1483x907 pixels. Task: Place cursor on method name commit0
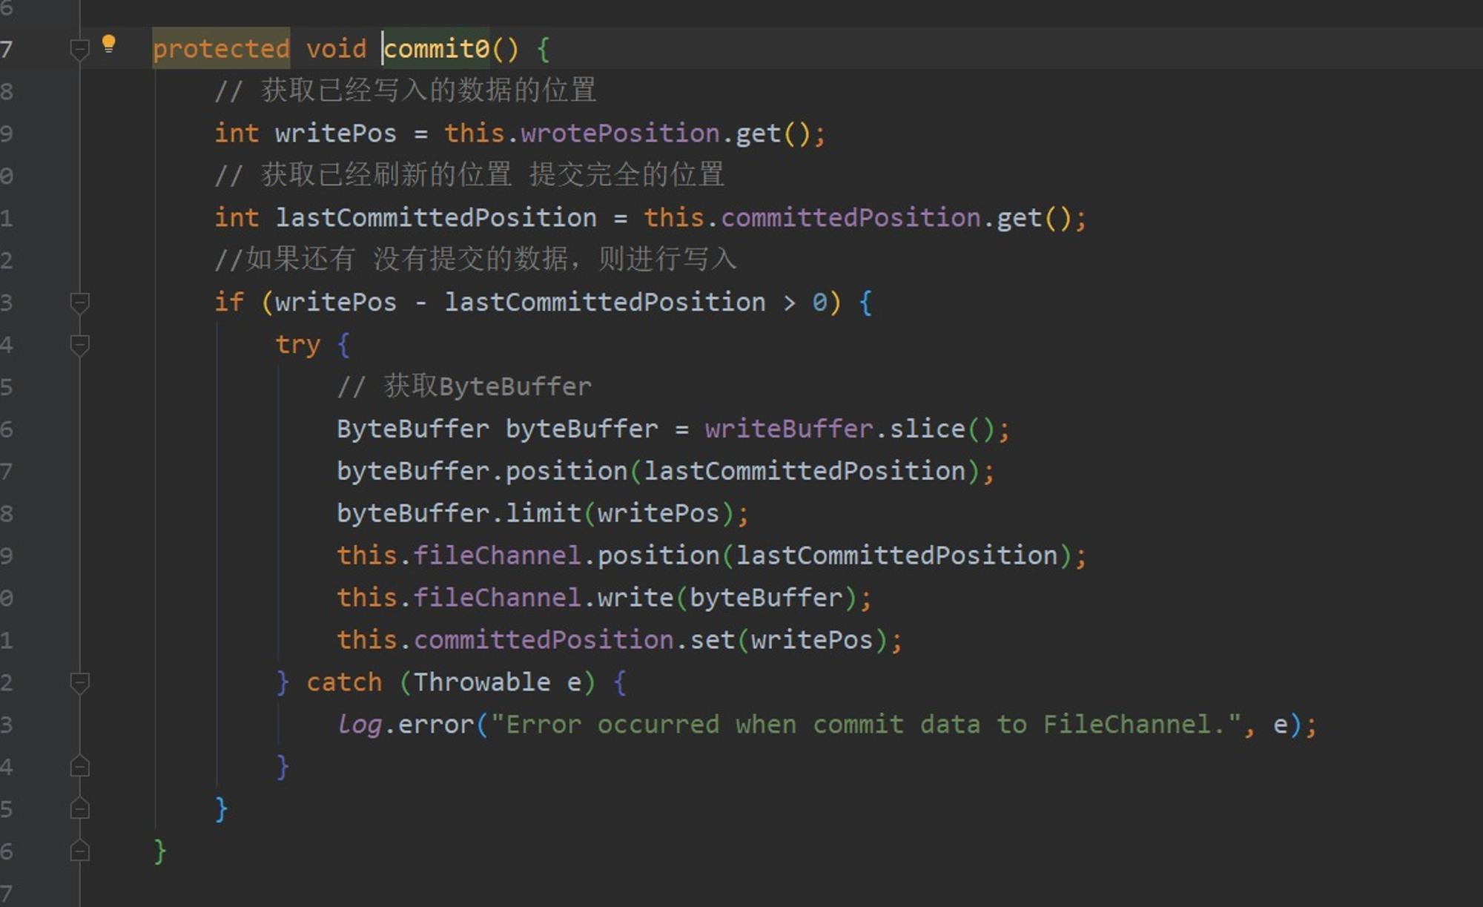(437, 49)
